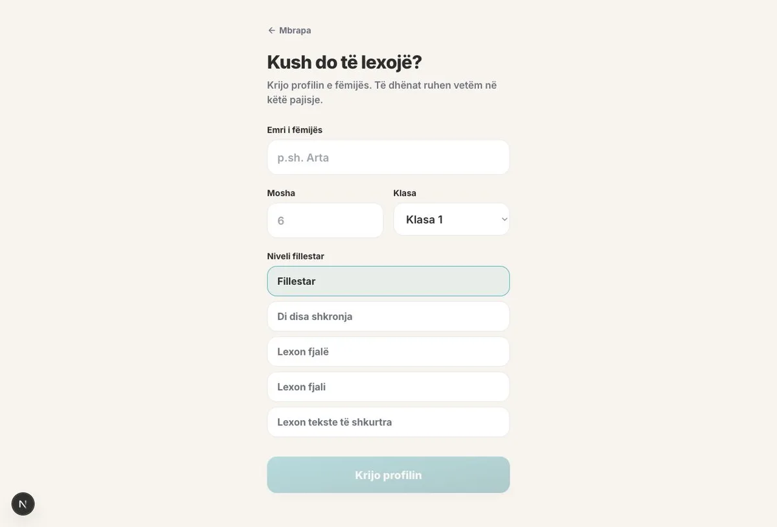Click the Emri i fëmijës label

pos(295,129)
